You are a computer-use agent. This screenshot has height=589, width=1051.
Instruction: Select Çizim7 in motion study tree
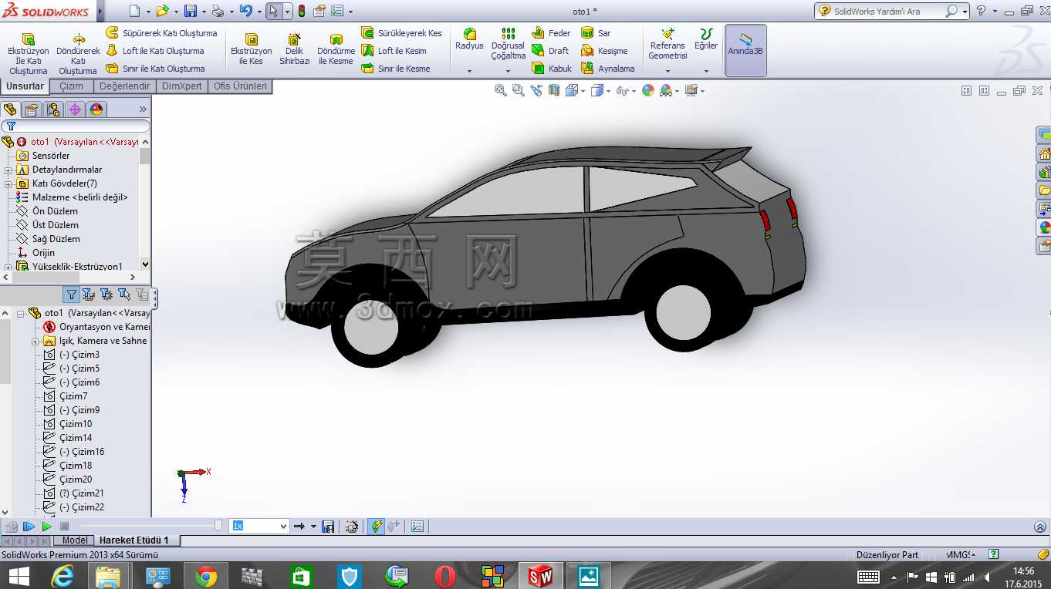tap(73, 396)
